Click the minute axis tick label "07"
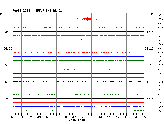164x124 pixels. coord(74,117)
